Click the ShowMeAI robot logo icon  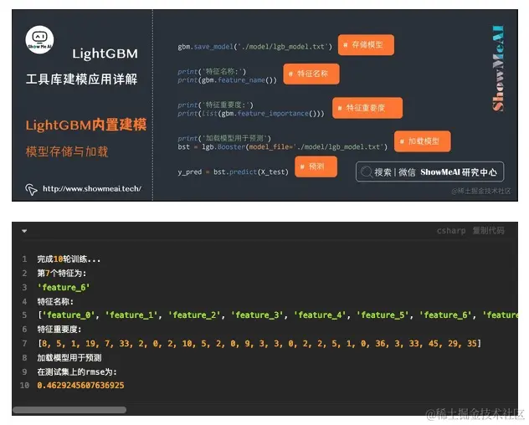(39, 40)
